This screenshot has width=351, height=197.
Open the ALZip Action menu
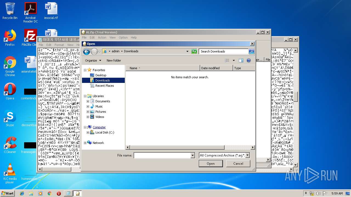[x=102, y=37]
